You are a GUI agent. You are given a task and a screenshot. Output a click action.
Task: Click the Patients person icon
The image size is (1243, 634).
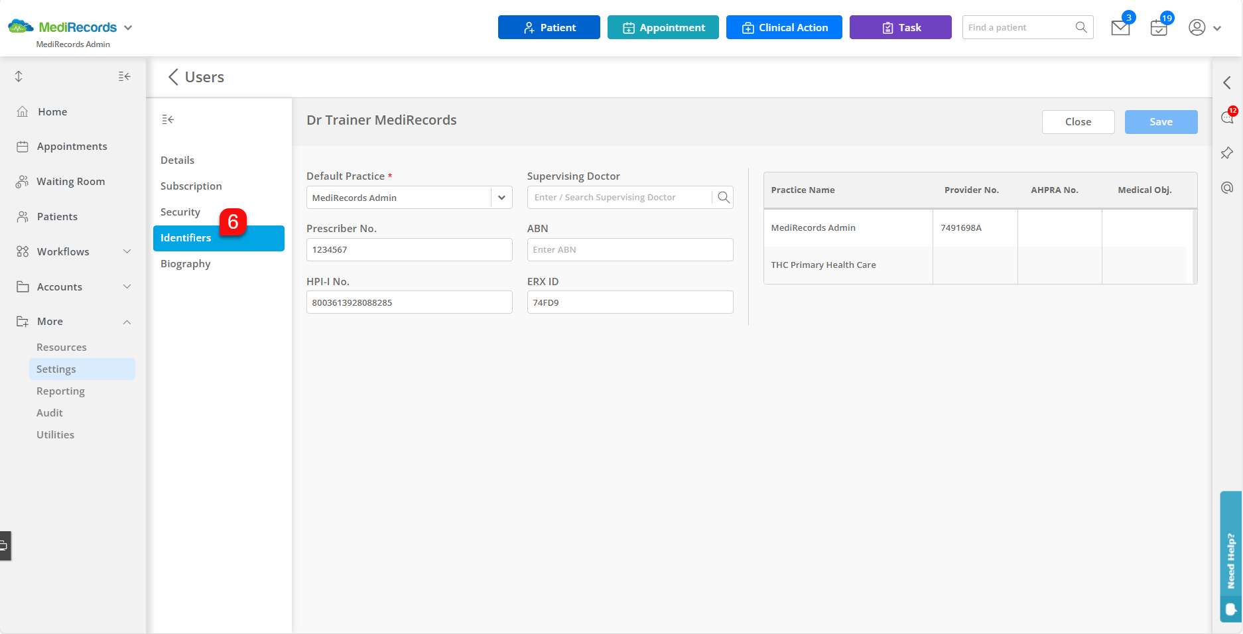click(x=23, y=217)
